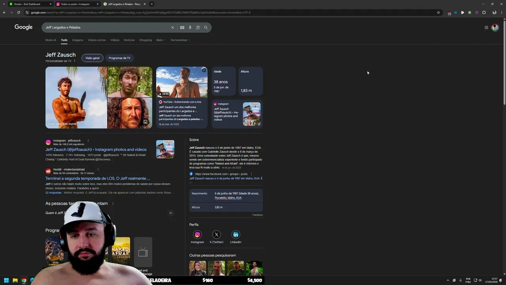Open first person in Outras pessoas pesquisaram
The image size is (506, 285).
pyautogui.click(x=198, y=268)
